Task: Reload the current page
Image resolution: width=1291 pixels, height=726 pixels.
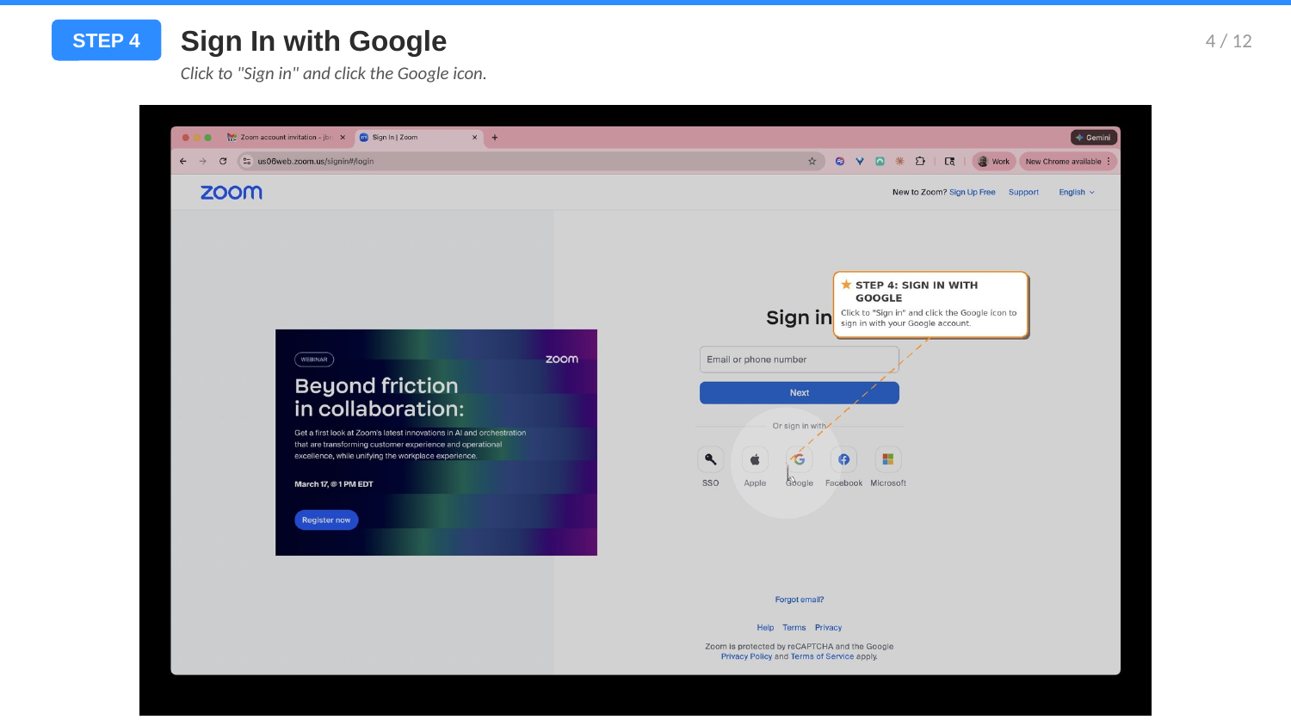Action: pyautogui.click(x=222, y=161)
